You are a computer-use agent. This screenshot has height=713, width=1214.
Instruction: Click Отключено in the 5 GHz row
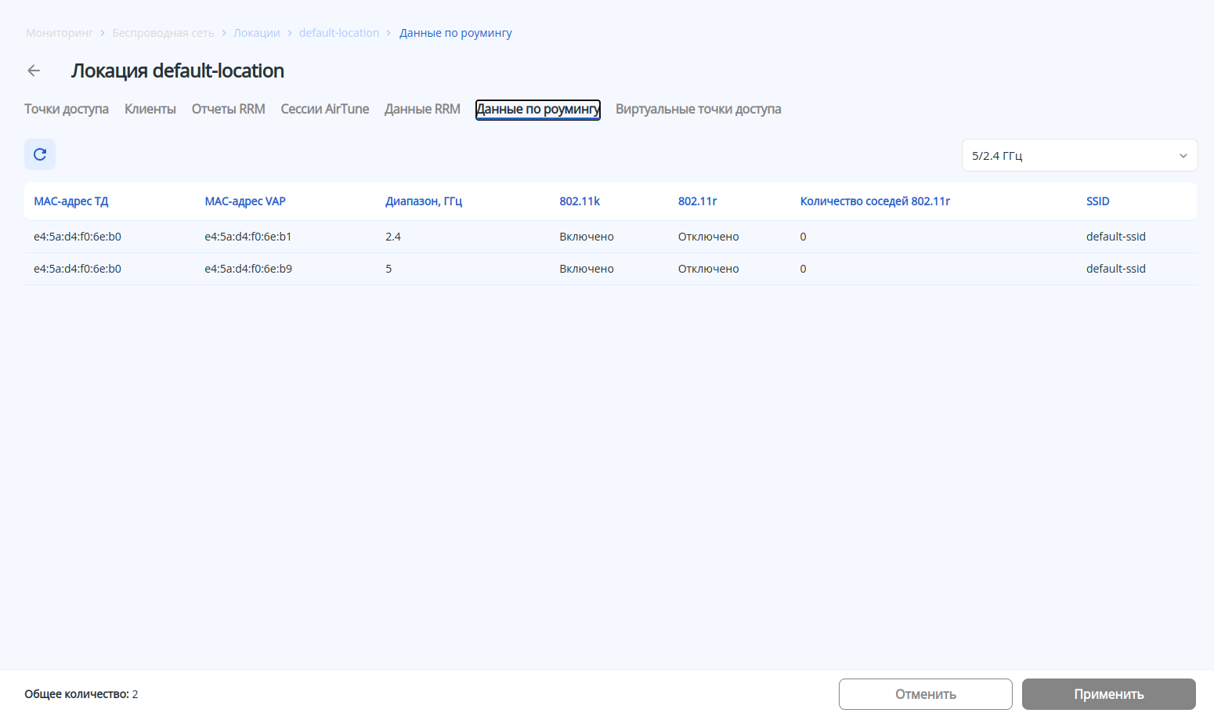click(709, 269)
